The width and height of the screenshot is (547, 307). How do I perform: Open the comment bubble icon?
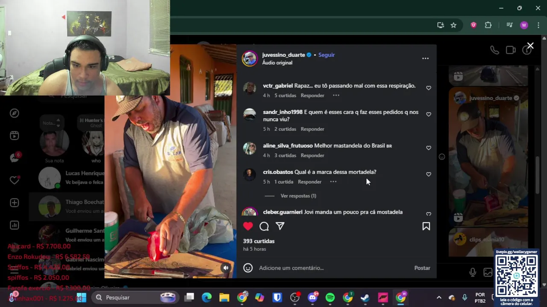[264, 226]
